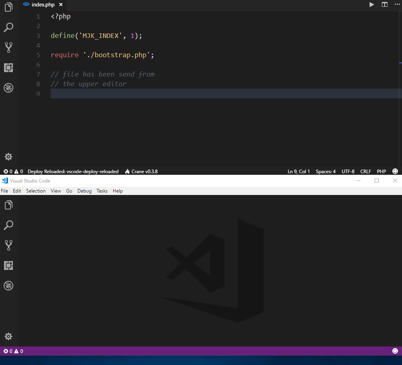
Task: Maximize the lower Visual Studio Code window
Action: [x=377, y=180]
